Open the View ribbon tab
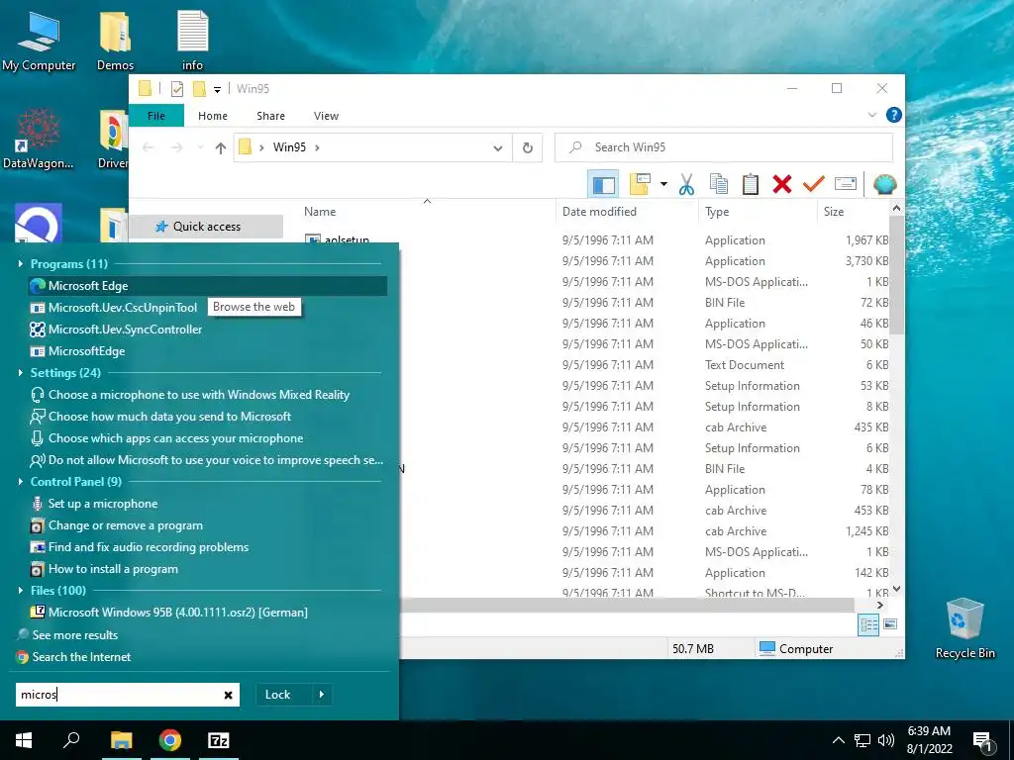1014x760 pixels. click(x=326, y=116)
